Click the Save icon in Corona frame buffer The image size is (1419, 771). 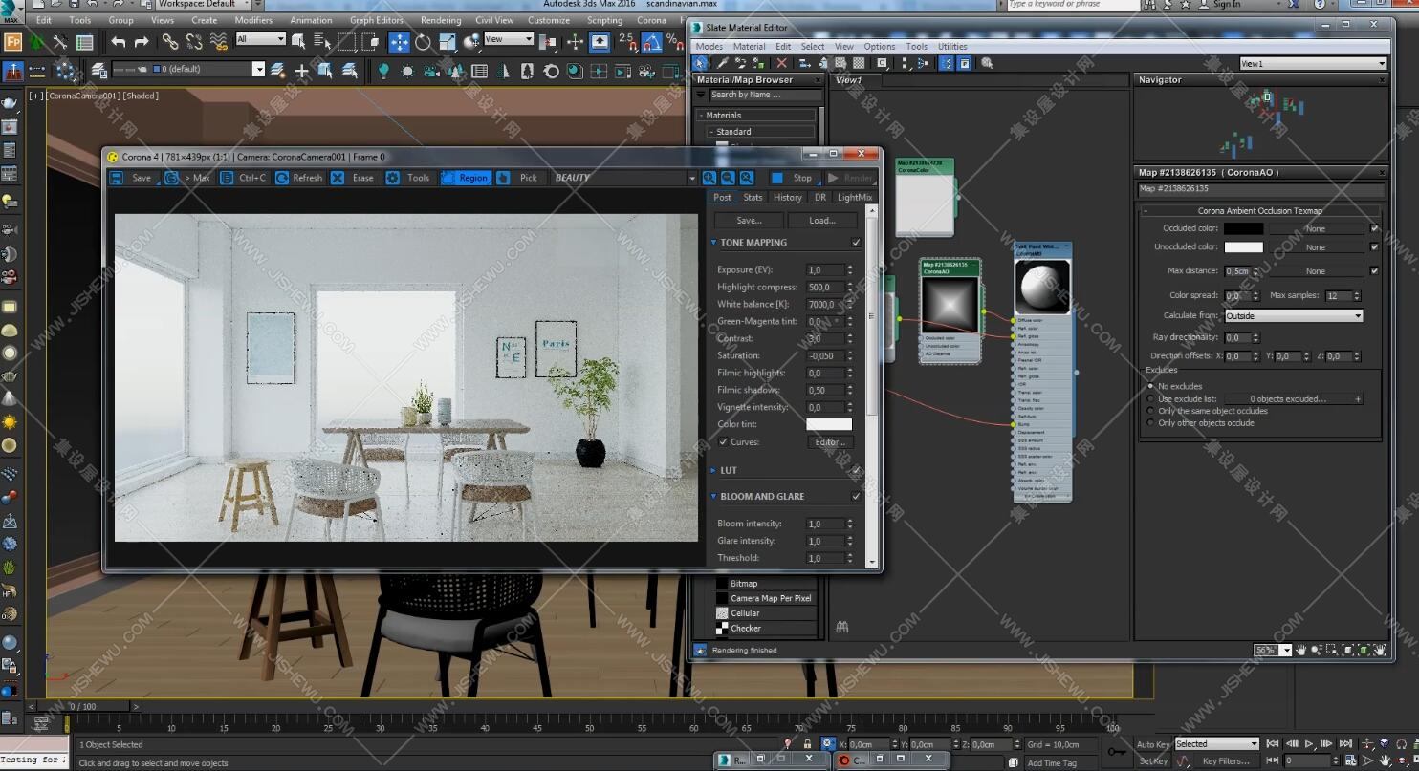pyautogui.click(x=116, y=178)
